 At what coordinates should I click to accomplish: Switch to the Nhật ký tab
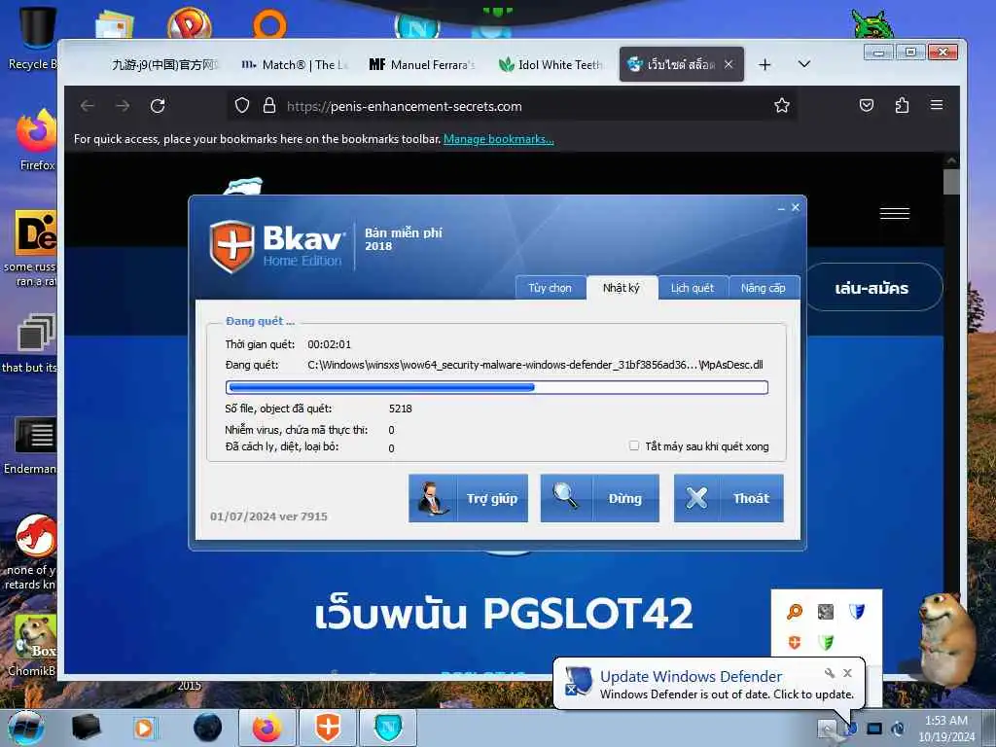click(x=622, y=288)
